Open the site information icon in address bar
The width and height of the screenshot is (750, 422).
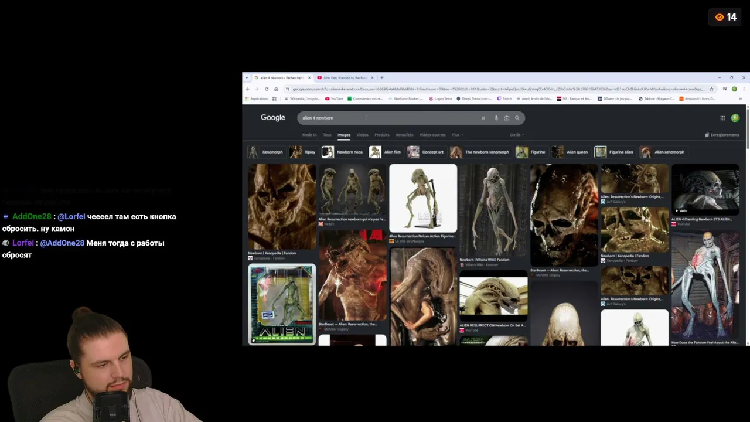pos(287,89)
